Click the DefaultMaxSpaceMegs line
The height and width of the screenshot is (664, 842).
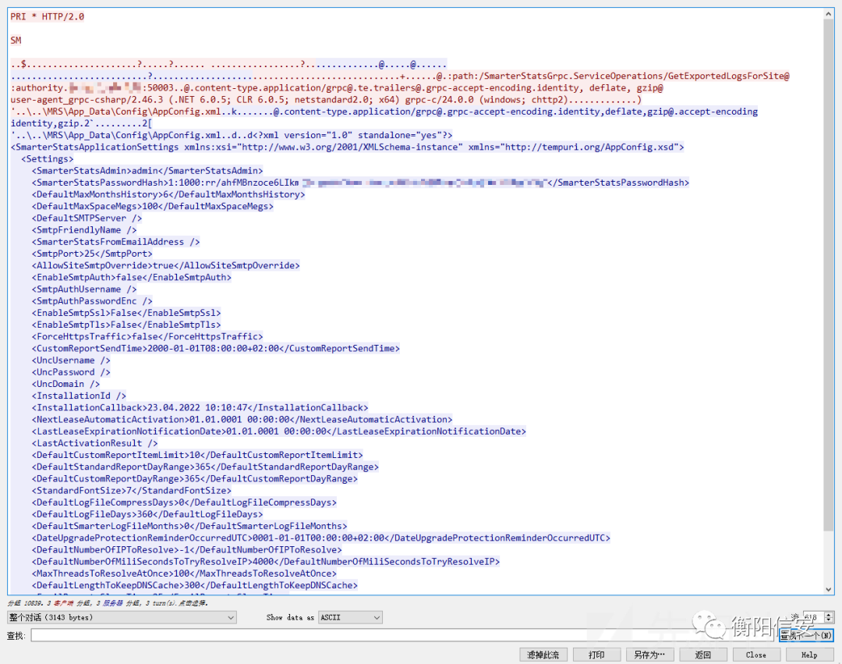tap(153, 206)
